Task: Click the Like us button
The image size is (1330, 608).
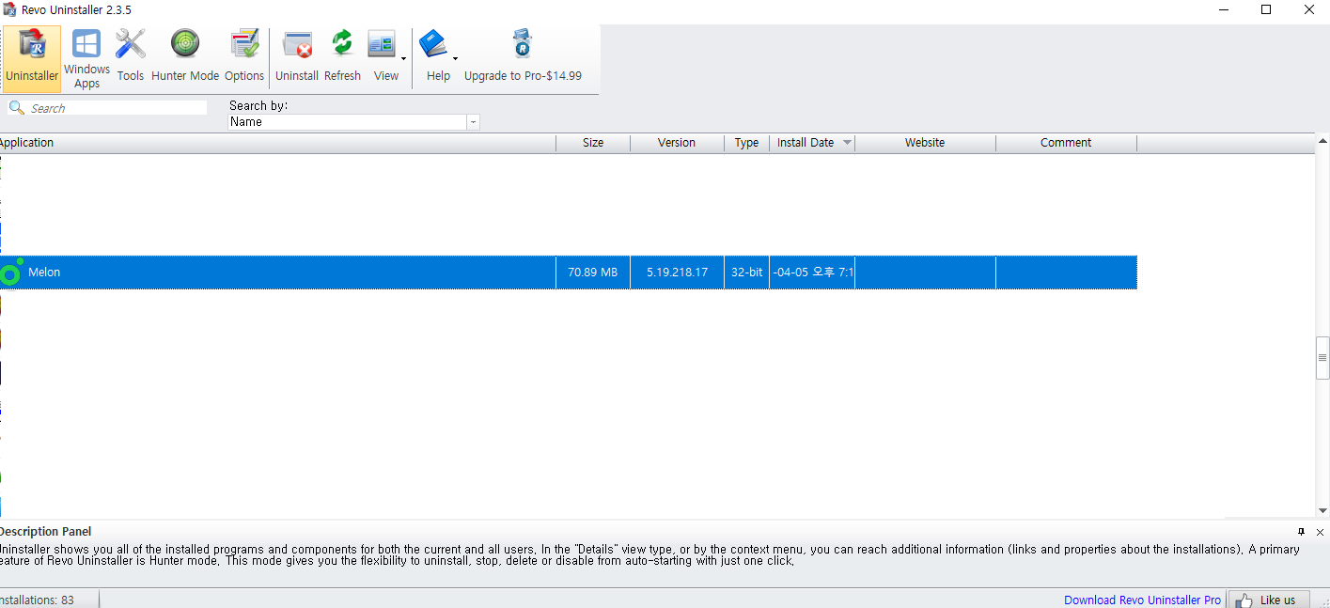Action: click(1269, 600)
